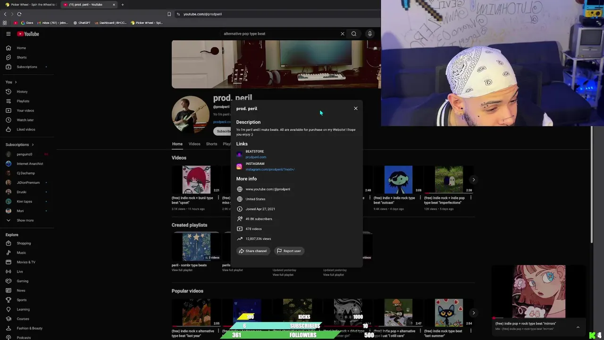Open Liked videos list
The width and height of the screenshot is (604, 340).
pos(27,129)
